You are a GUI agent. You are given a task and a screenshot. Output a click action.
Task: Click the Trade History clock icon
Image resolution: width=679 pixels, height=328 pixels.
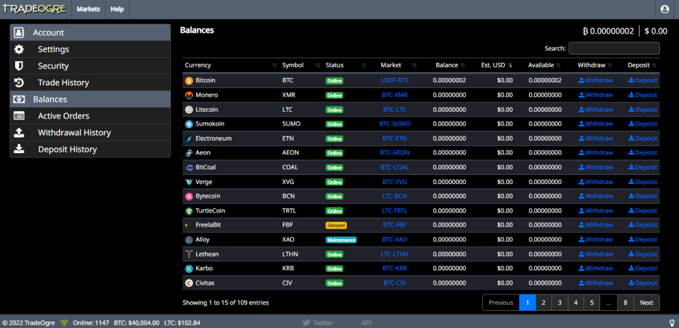tap(18, 83)
